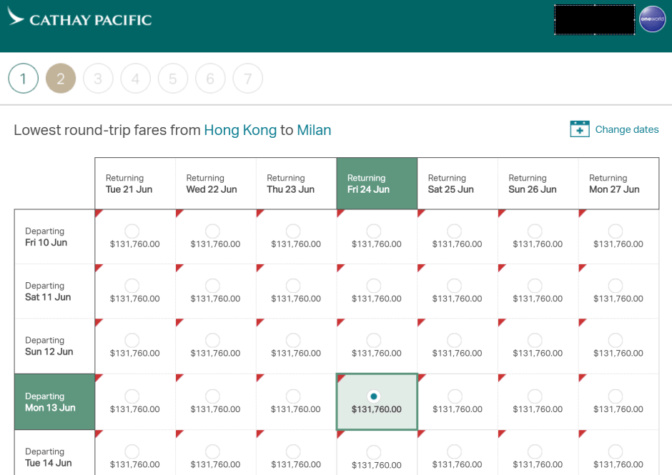Click the calendar icon beside Change dates

coord(579,129)
